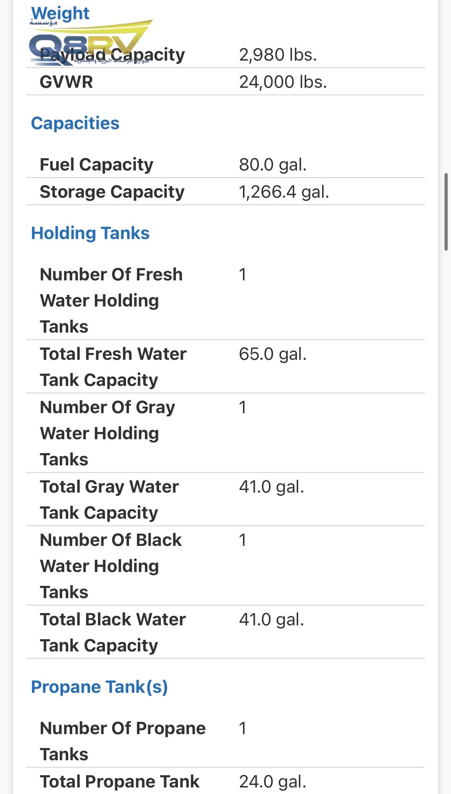Click the Propane Tank(s) heading
This screenshot has height=794, width=451.
[99, 687]
